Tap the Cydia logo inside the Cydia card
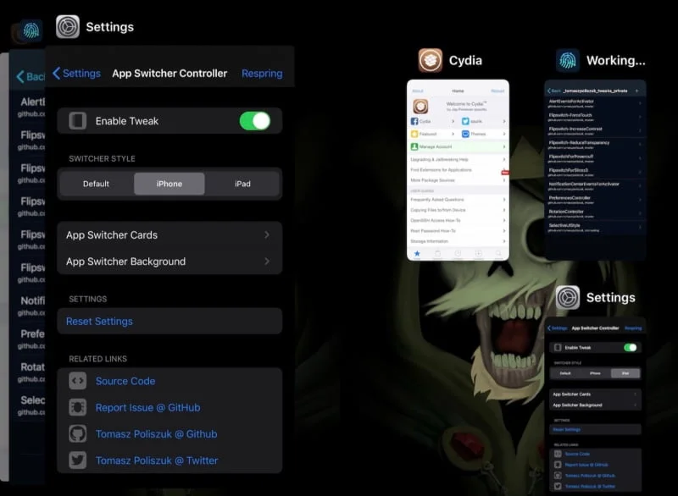 tap(420, 106)
